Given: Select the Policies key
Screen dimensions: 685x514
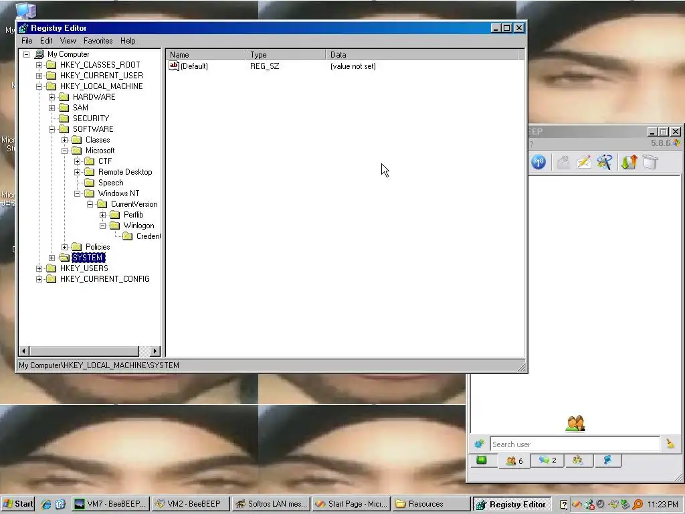Looking at the screenshot, I should (98, 247).
